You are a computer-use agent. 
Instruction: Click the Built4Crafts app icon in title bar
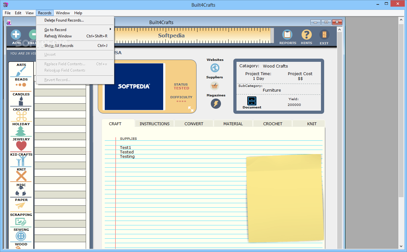tap(5, 5)
